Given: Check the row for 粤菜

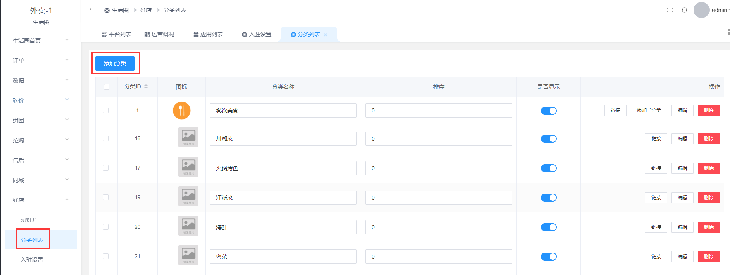Looking at the screenshot, I should coord(106,256).
